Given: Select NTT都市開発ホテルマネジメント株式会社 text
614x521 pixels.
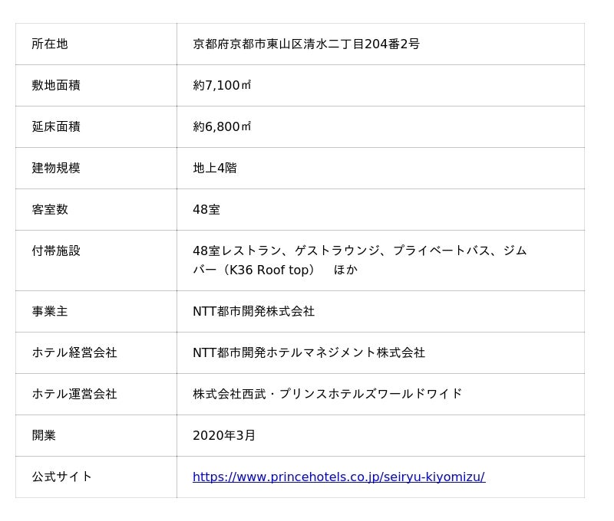Looking at the screenshot, I should (309, 352).
